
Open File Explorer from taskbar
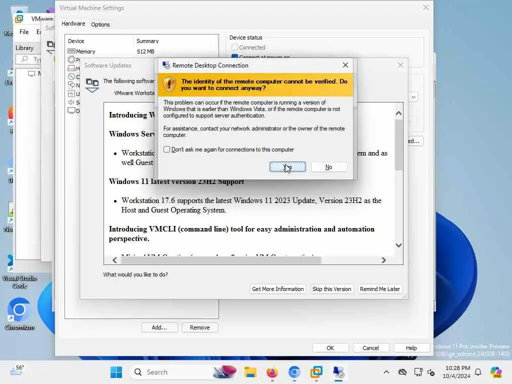pyautogui.click(x=250, y=372)
